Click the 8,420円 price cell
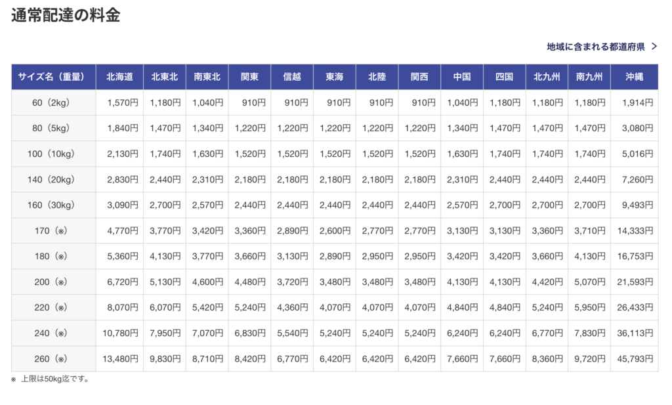This screenshot has height=405, width=672. 249,358
